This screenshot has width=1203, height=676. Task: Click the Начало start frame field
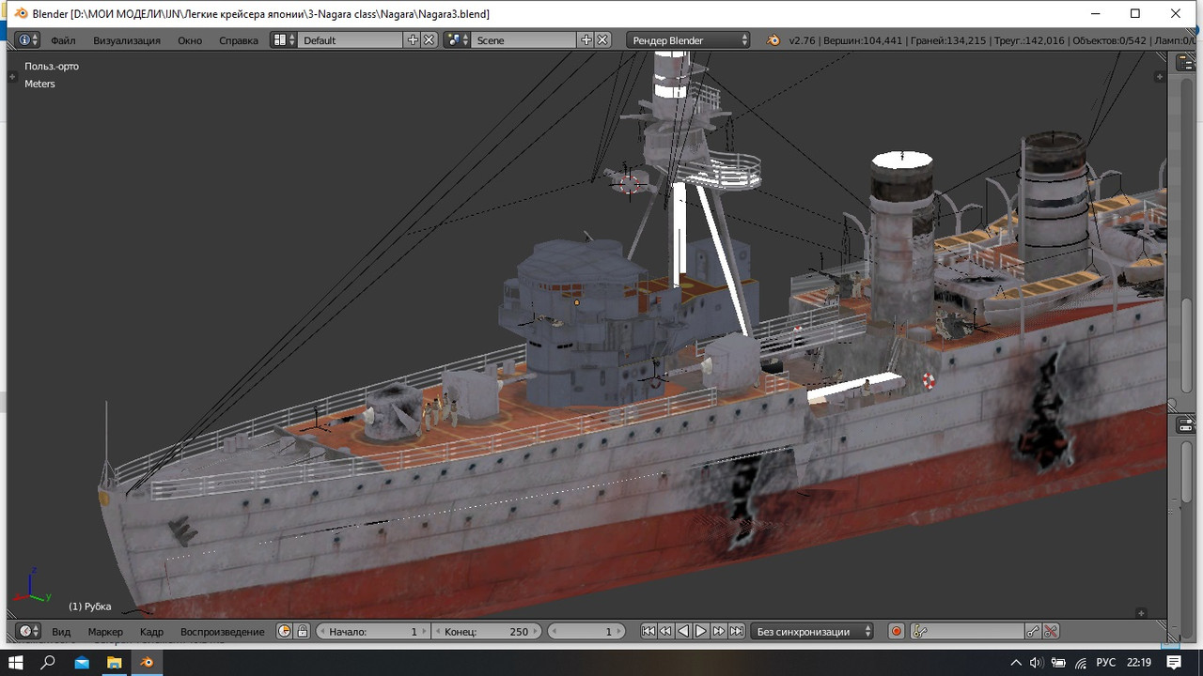pos(373,632)
